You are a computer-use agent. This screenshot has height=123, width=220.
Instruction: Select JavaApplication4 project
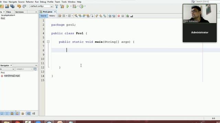pyautogui.click(x=8, y=15)
